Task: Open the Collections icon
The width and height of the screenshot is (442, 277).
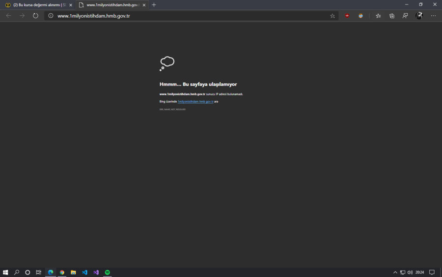Action: pos(392,16)
